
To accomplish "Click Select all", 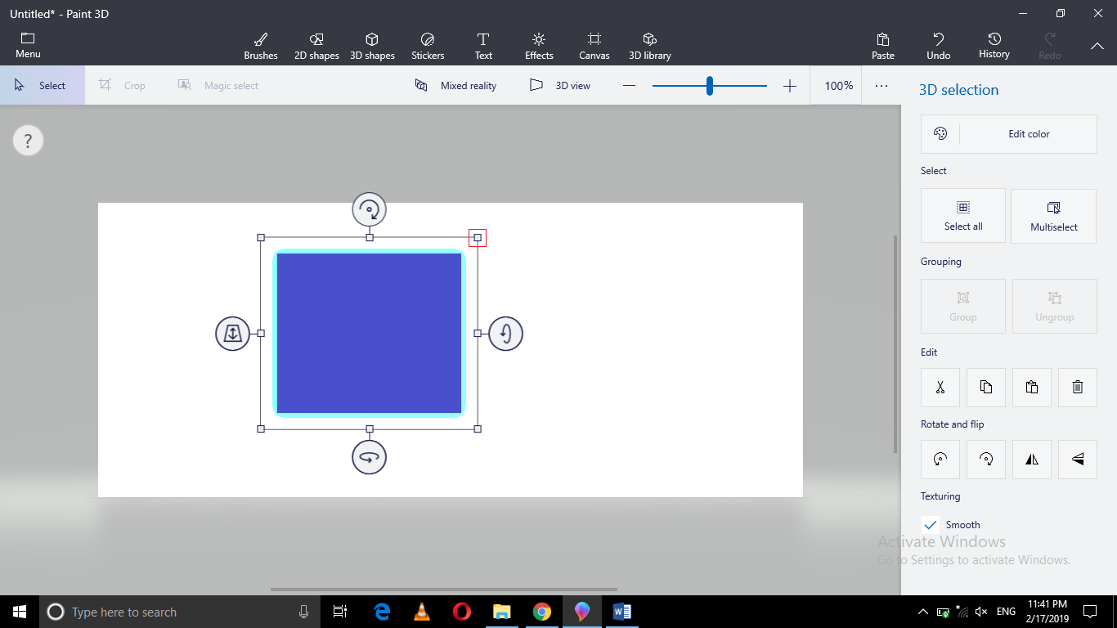I will [962, 215].
